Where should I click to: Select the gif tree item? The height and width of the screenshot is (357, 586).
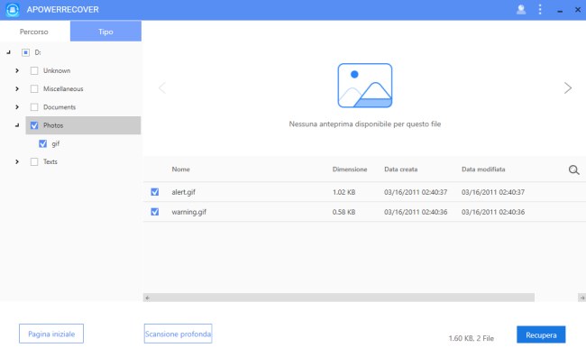(x=56, y=144)
